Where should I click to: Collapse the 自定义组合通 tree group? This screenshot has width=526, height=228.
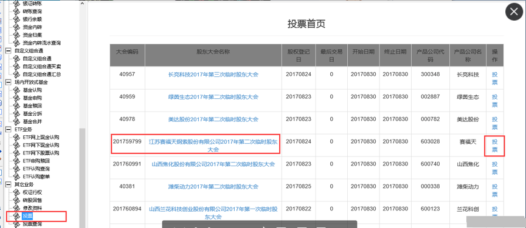[8, 51]
